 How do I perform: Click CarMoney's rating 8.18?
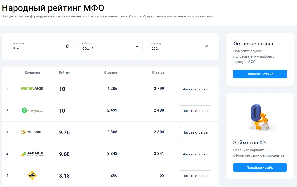[x=64, y=176]
